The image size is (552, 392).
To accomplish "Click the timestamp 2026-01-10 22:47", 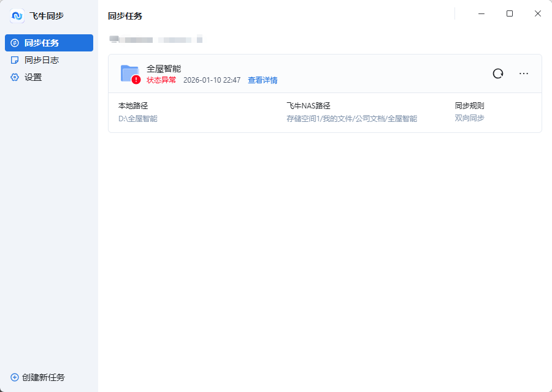I will tap(212, 80).
